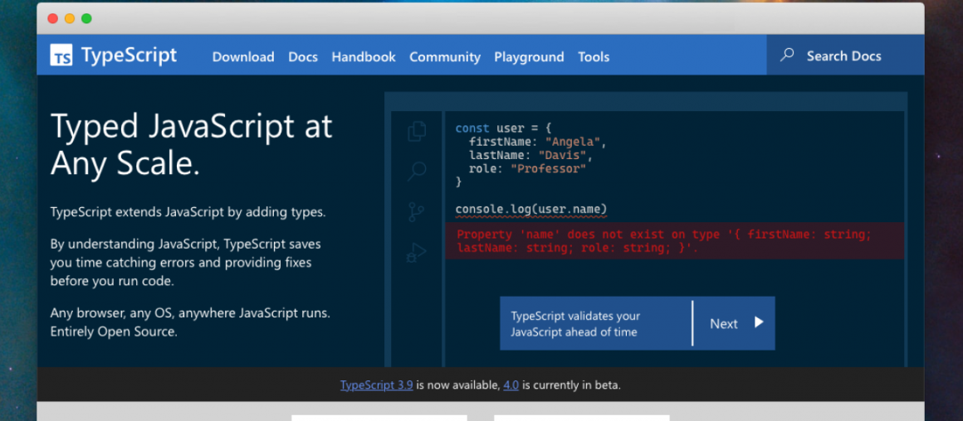The height and width of the screenshot is (421, 963).
Task: Select the search icon in editor sidebar
Action: click(x=417, y=171)
